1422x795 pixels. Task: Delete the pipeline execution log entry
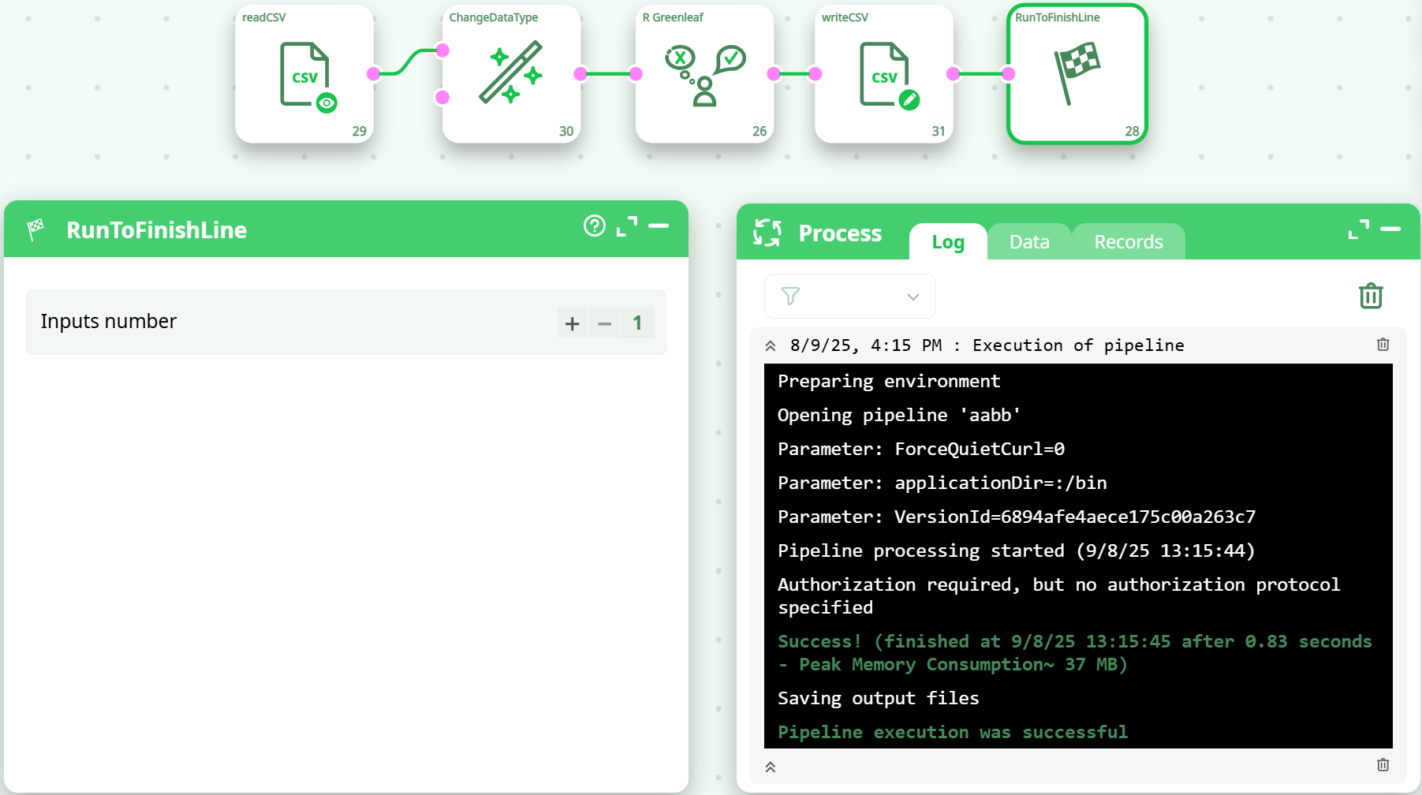tap(1383, 345)
